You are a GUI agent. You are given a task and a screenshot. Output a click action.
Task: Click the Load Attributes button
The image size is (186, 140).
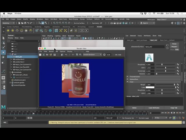point(154,108)
